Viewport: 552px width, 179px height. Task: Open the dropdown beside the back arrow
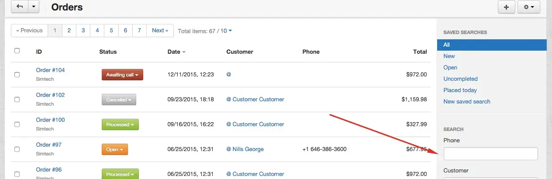coord(34,7)
